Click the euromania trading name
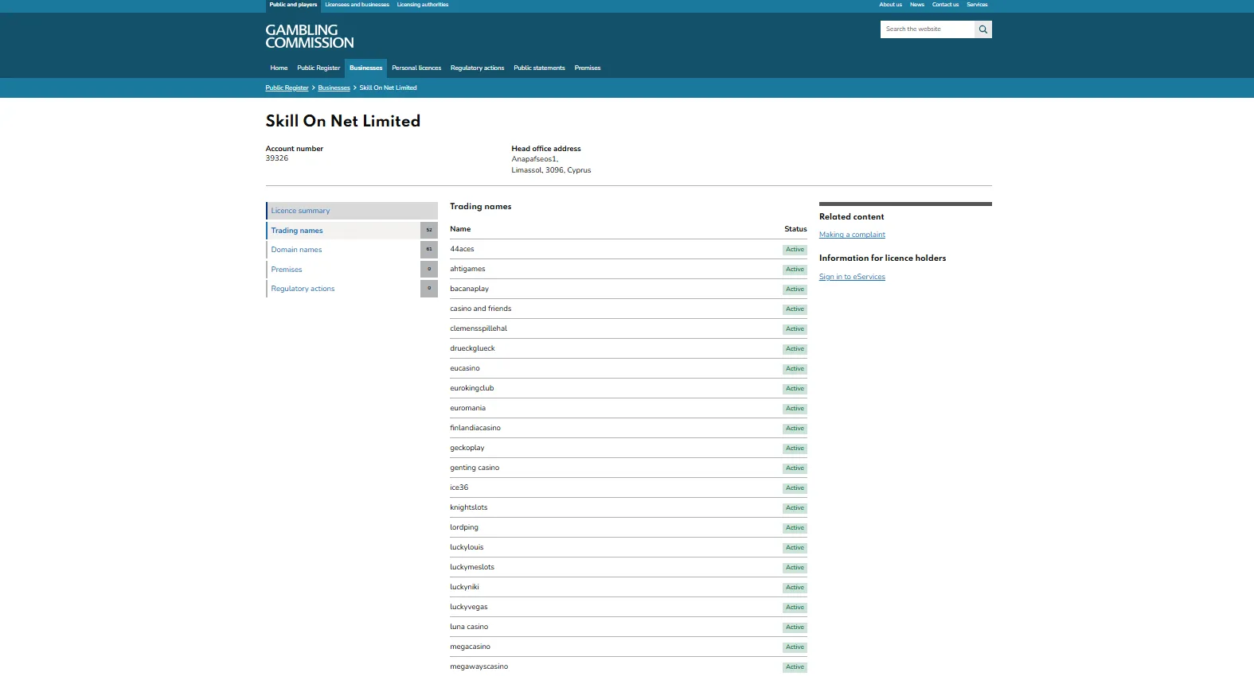Screen dimensions: 1254x676 [x=467, y=408]
